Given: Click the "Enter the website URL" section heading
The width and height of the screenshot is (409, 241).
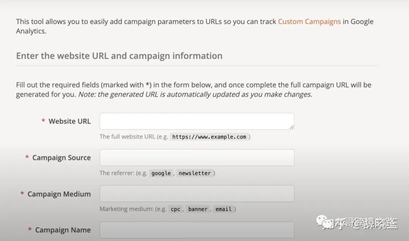Looking at the screenshot, I should (119, 56).
